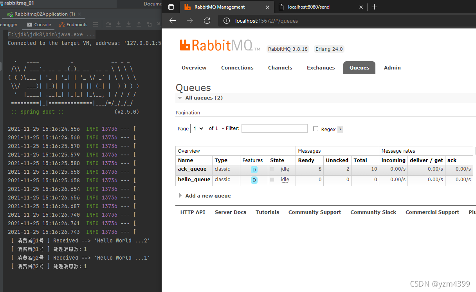Close the localhost:8080/send tab
The image size is (476, 292).
click(361, 7)
